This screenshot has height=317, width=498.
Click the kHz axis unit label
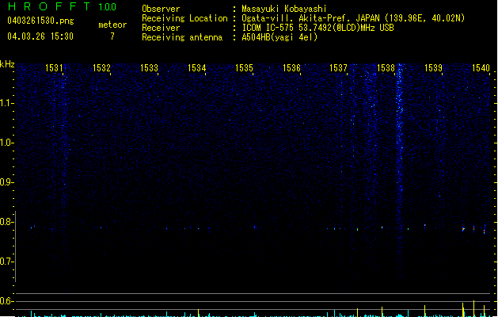[x=7, y=64]
